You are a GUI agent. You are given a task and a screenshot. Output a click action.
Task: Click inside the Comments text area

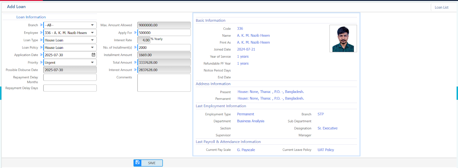point(164,83)
